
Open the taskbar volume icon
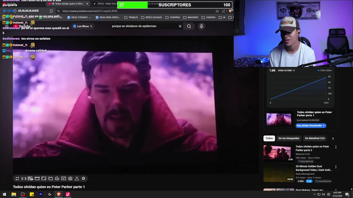[x=323, y=194]
